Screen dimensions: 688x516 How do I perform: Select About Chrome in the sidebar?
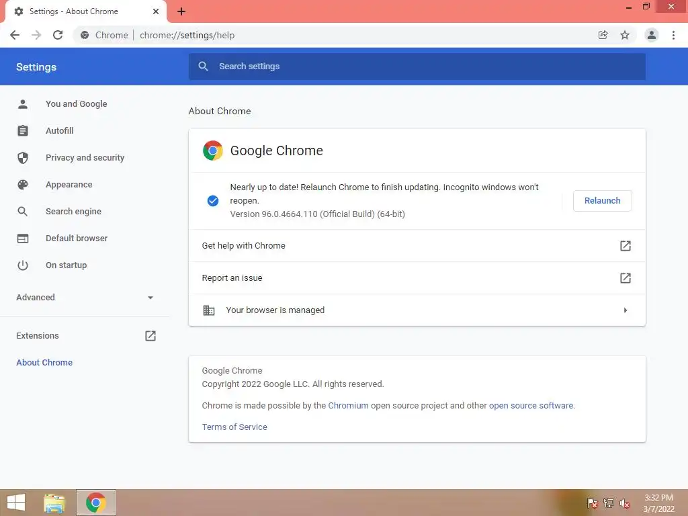[44, 362]
